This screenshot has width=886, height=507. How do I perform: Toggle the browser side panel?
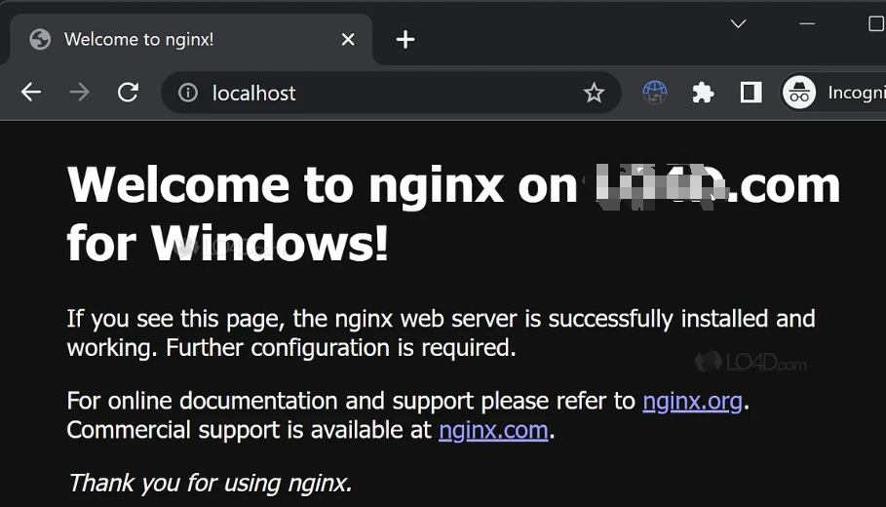[x=751, y=93]
